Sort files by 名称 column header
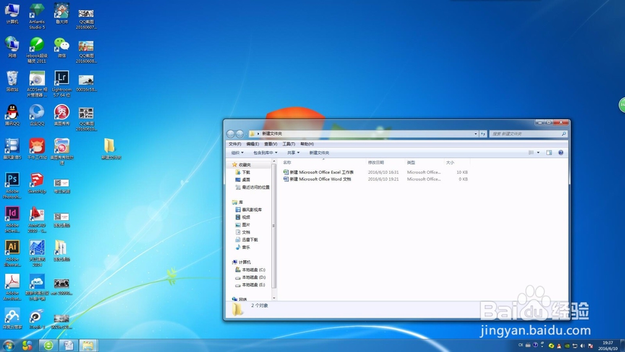Screen dimensions: 625x352 pos(287,163)
